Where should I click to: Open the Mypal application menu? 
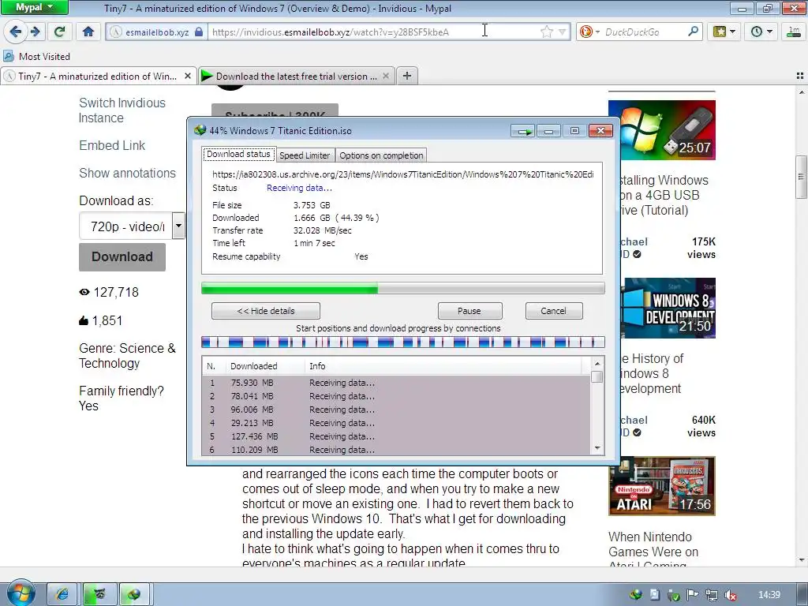tap(34, 7)
